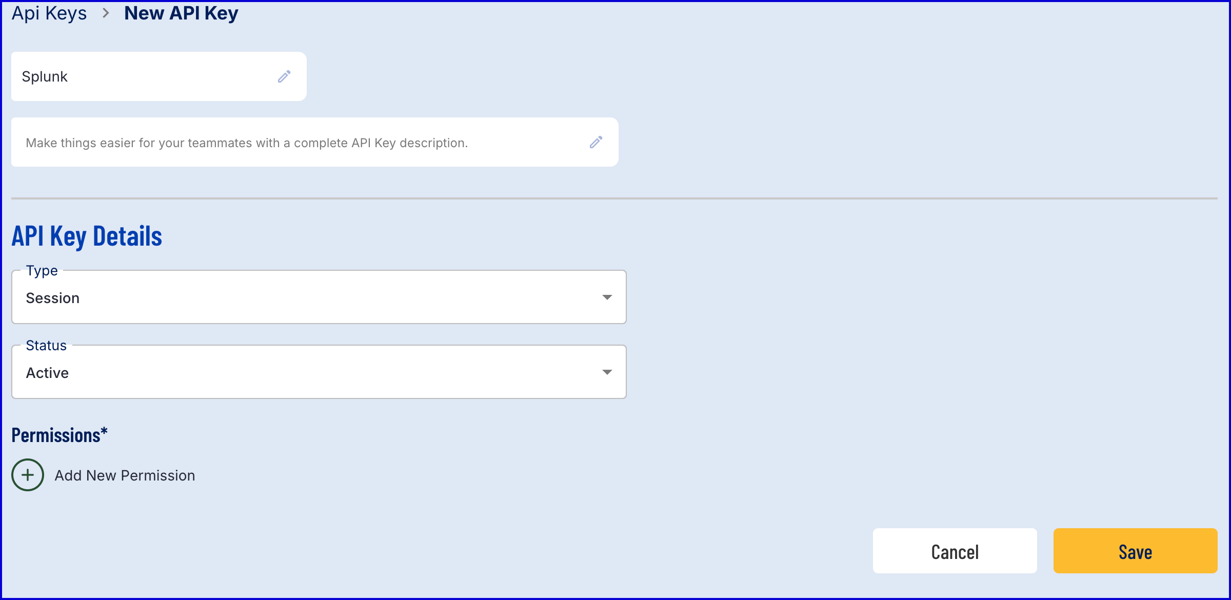Click the New API Key breadcrumb title
This screenshot has width=1231, height=600.
pos(181,13)
